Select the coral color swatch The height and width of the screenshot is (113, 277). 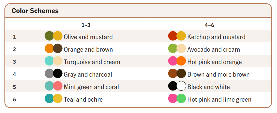pyautogui.click(x=58, y=86)
